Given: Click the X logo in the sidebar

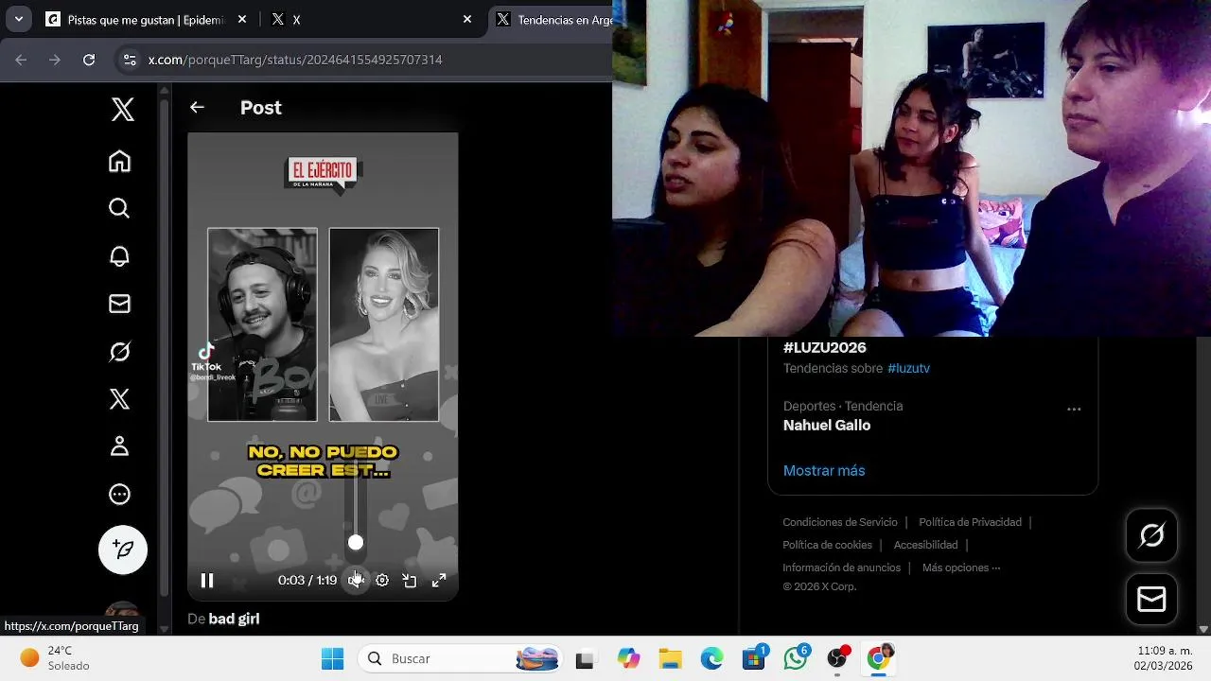Looking at the screenshot, I should pos(122,110).
